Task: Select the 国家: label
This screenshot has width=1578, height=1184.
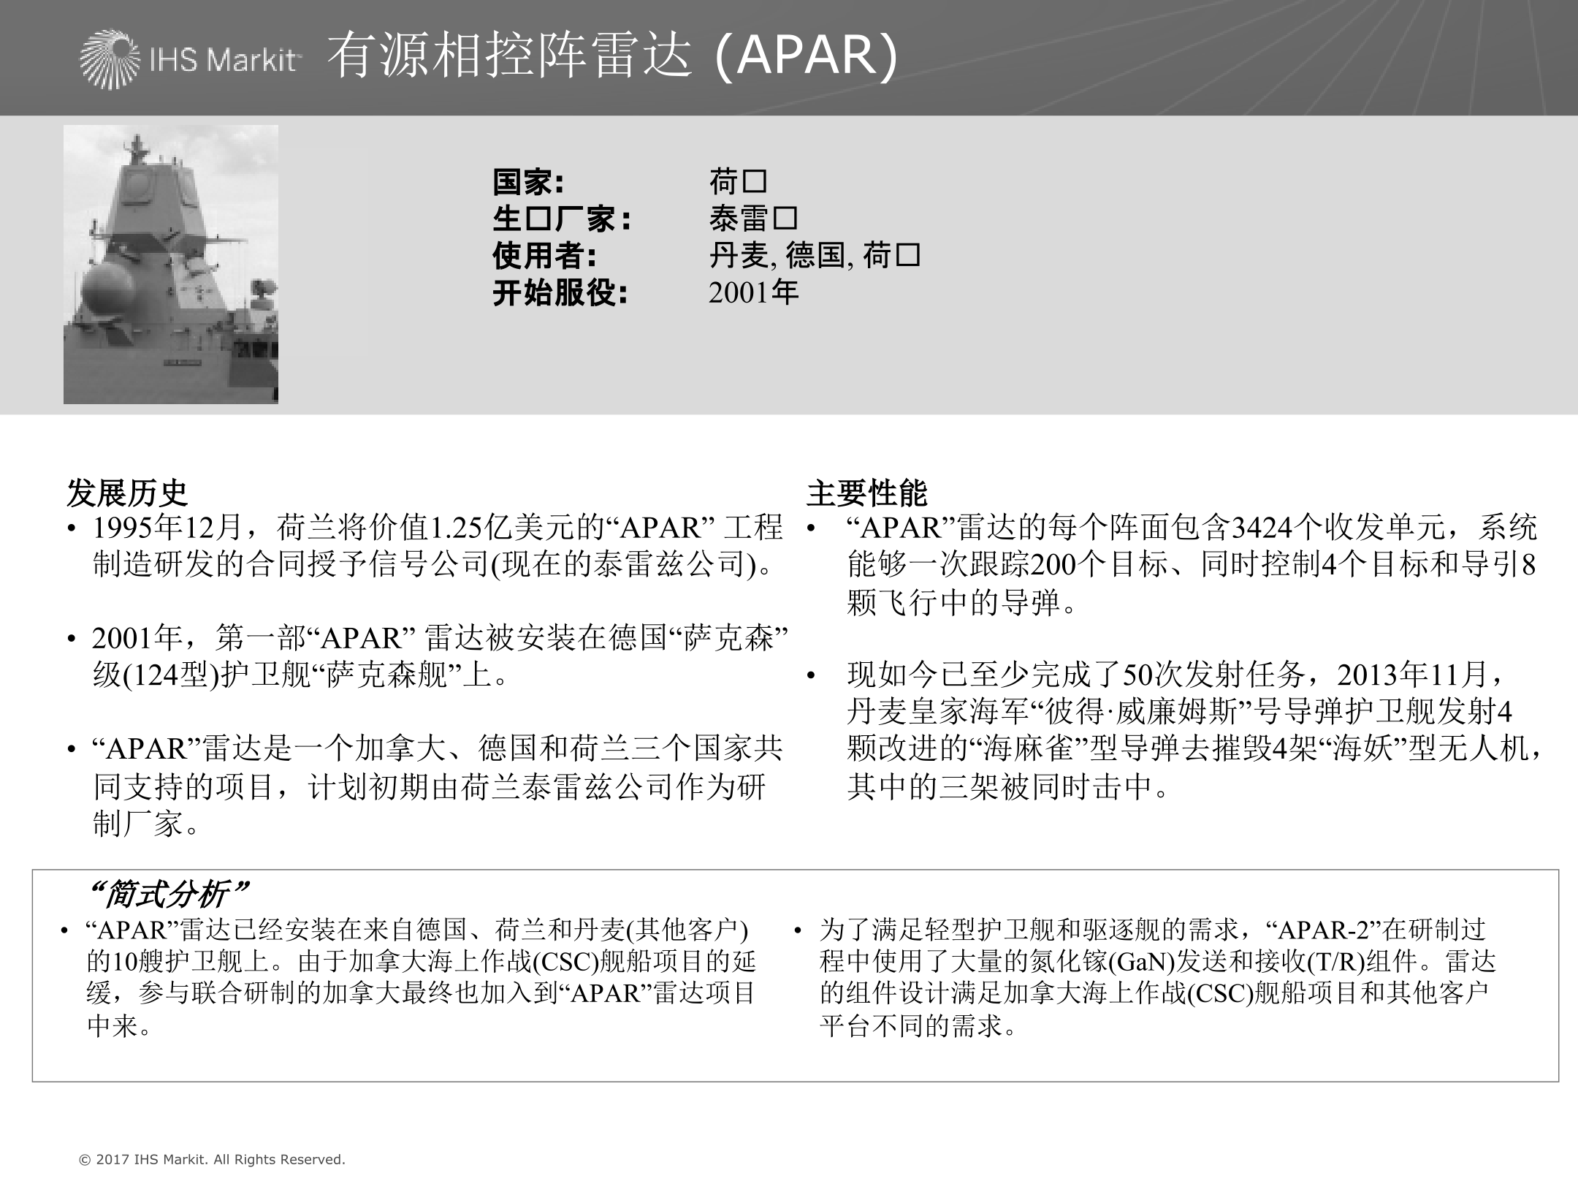Action: click(x=528, y=182)
